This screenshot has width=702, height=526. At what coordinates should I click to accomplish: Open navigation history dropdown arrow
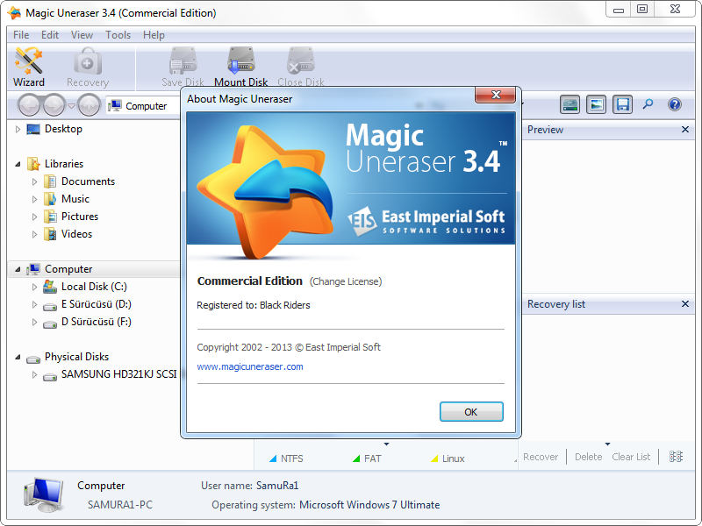tap(71, 106)
